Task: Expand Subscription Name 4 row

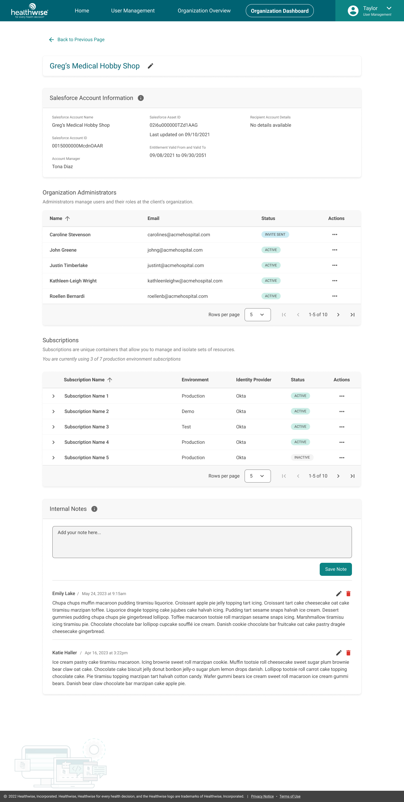Action: pyautogui.click(x=54, y=442)
